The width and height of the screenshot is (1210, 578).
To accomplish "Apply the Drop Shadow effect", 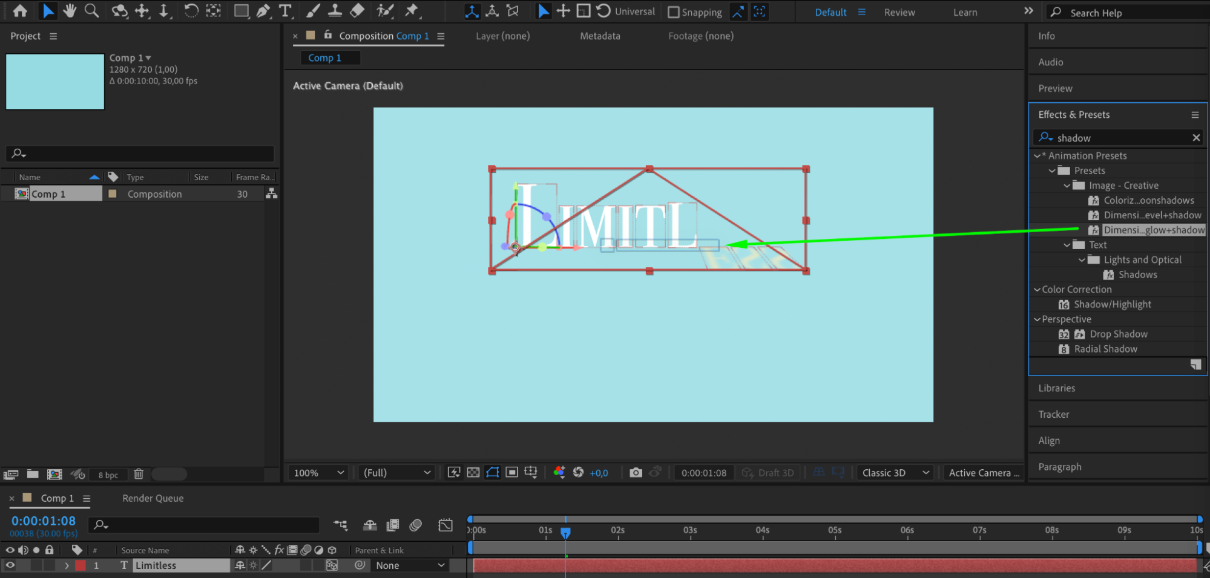I will 1118,334.
